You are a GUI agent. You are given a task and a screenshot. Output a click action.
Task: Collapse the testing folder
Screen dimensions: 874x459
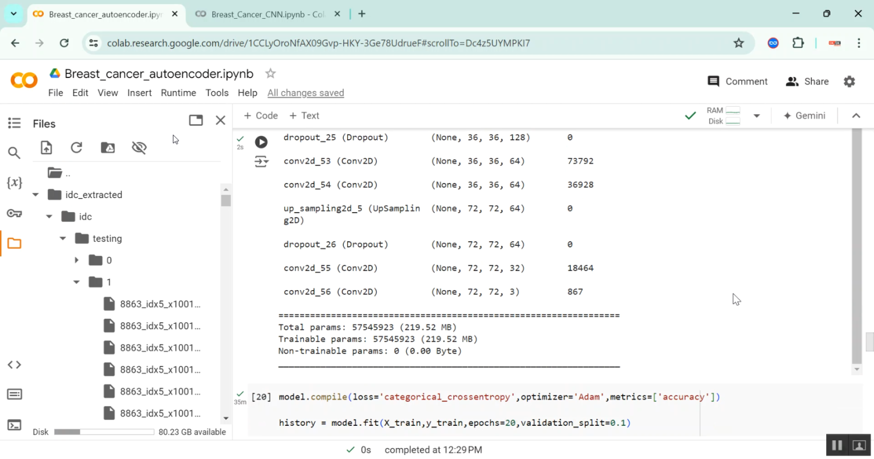point(63,239)
